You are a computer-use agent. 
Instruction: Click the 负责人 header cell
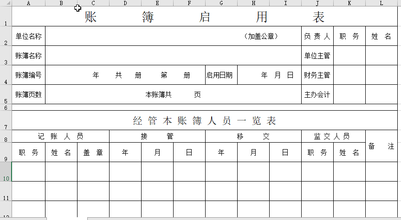[x=317, y=36]
